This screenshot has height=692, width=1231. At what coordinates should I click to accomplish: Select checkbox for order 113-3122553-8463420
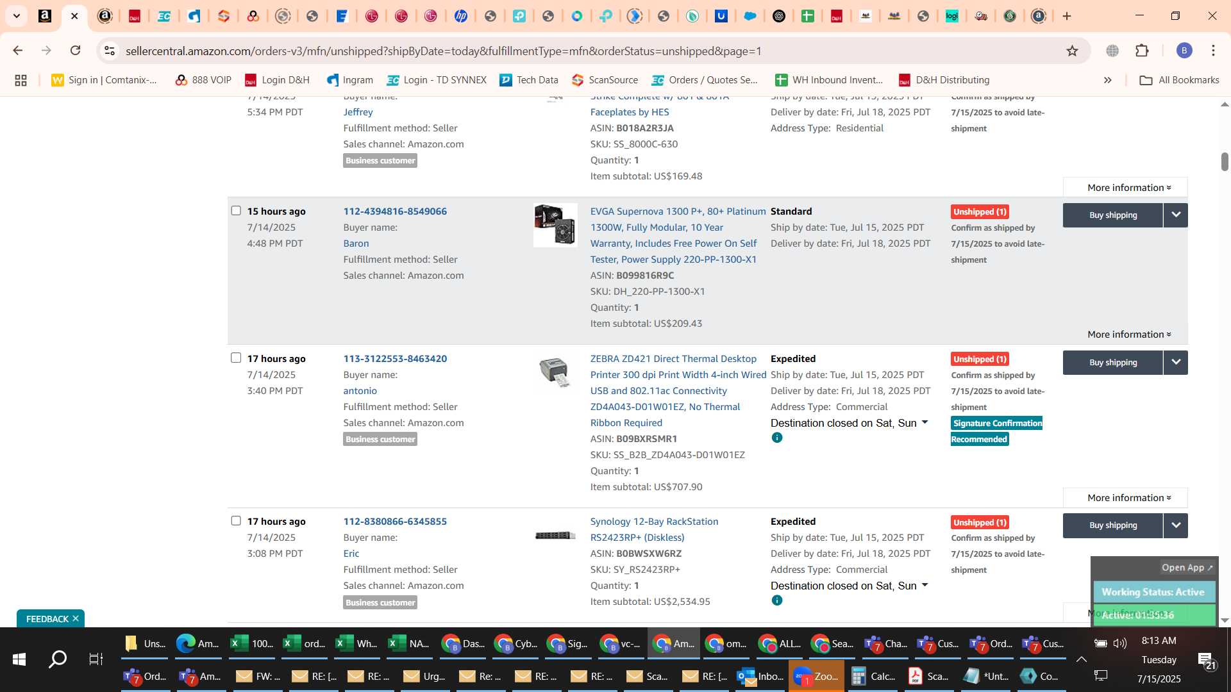(236, 358)
